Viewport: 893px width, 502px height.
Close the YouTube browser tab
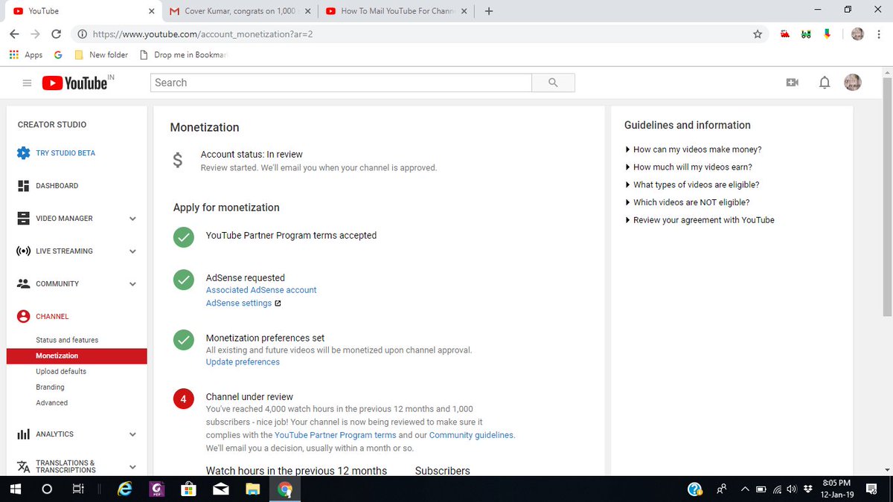coord(151,11)
